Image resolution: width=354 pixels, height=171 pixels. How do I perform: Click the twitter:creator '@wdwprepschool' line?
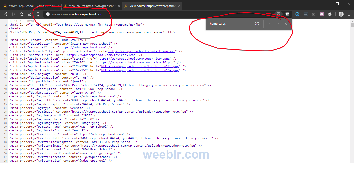point(63,157)
